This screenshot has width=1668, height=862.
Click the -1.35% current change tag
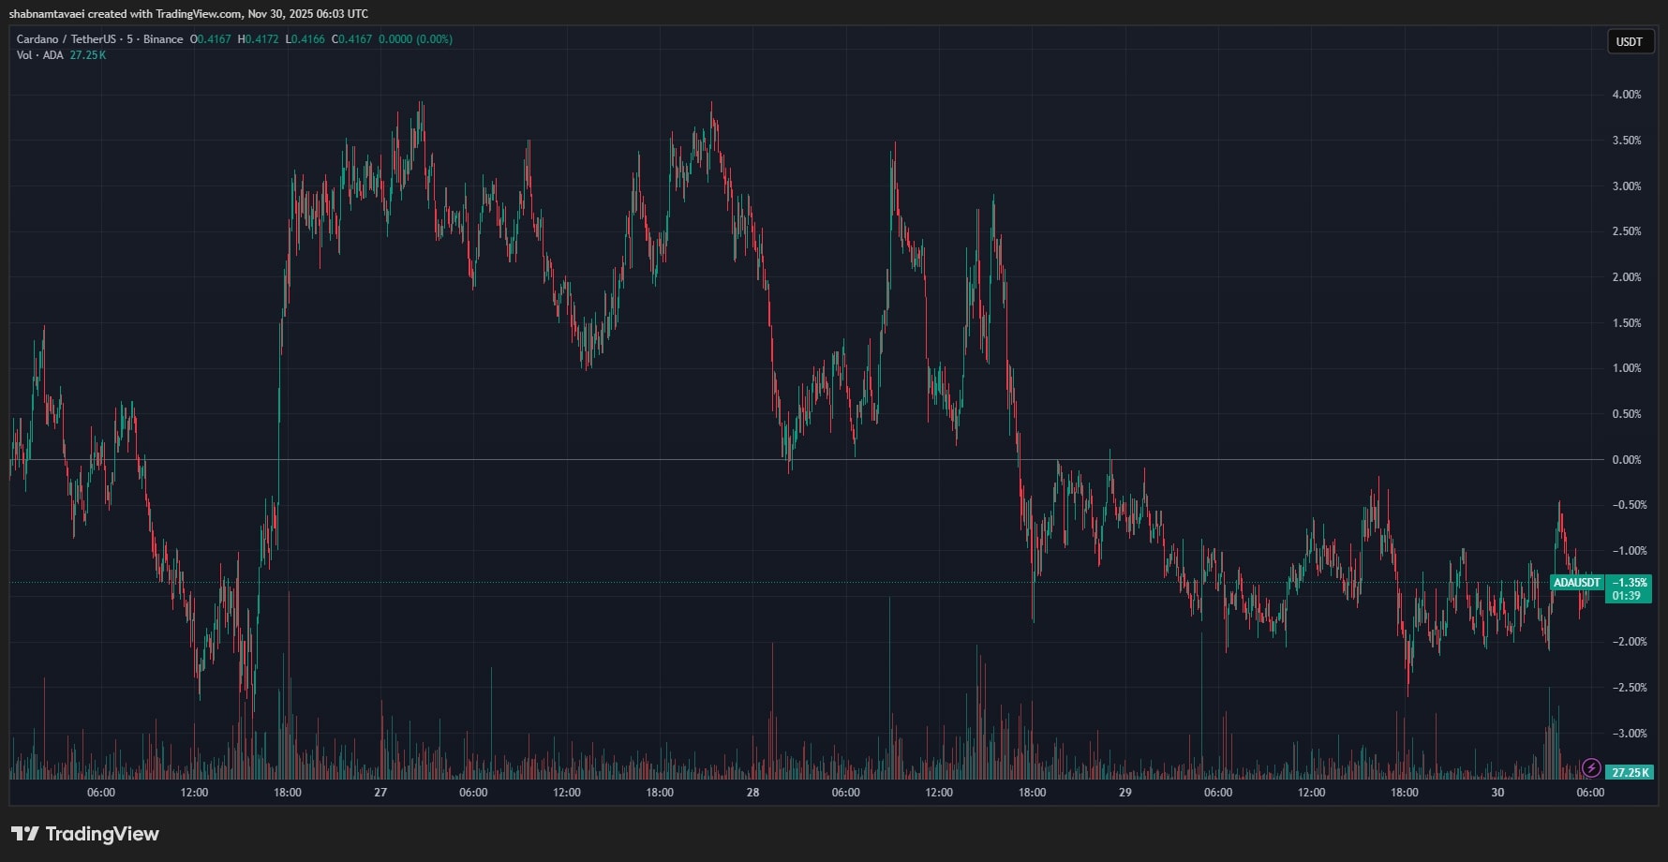pyautogui.click(x=1629, y=582)
